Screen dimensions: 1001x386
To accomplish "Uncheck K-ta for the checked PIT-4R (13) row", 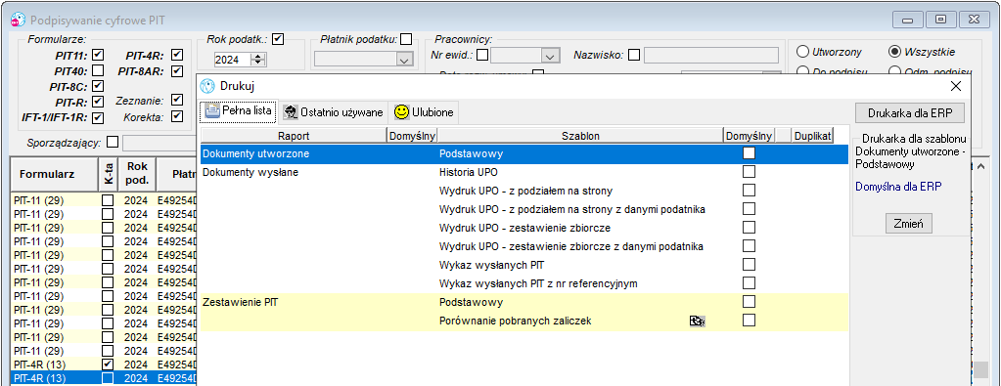I will (108, 364).
